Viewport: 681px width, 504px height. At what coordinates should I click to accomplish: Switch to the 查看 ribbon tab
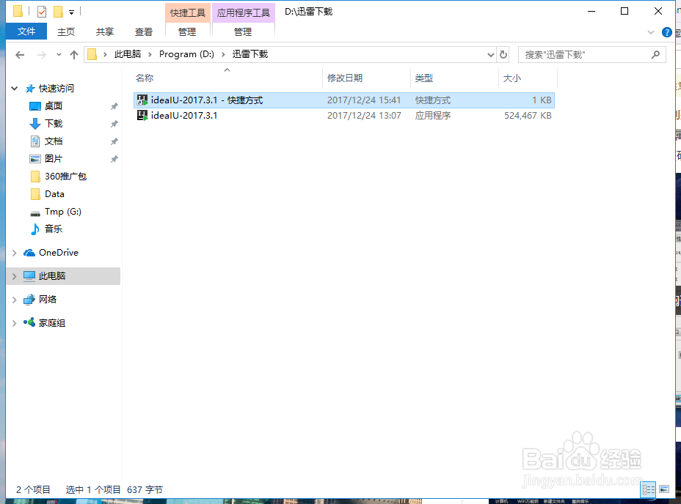coord(144,31)
